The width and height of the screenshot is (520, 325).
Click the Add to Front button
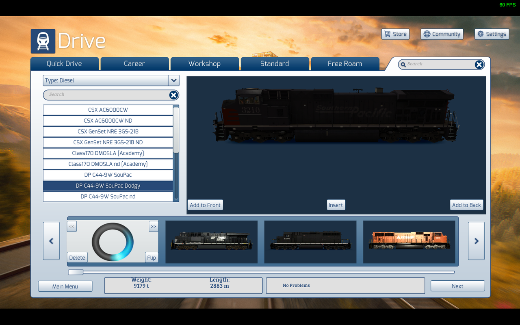tap(205, 205)
